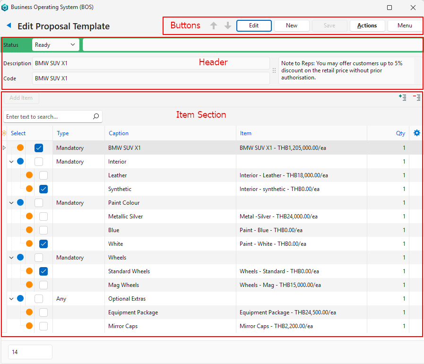Uncheck the BMW SUV X1 checkbox

[x=39, y=148]
